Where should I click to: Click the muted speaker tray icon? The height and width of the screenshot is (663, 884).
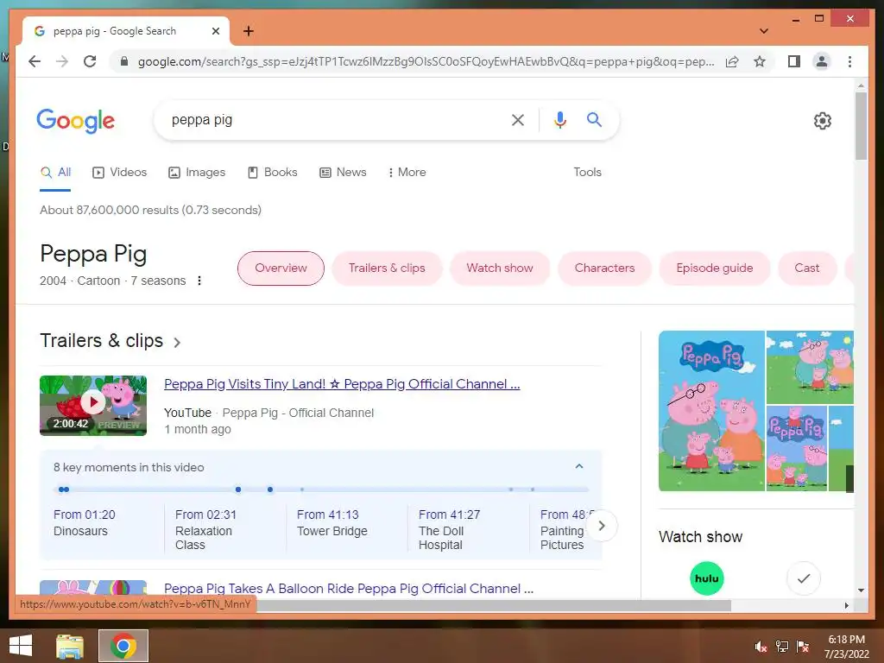click(761, 647)
